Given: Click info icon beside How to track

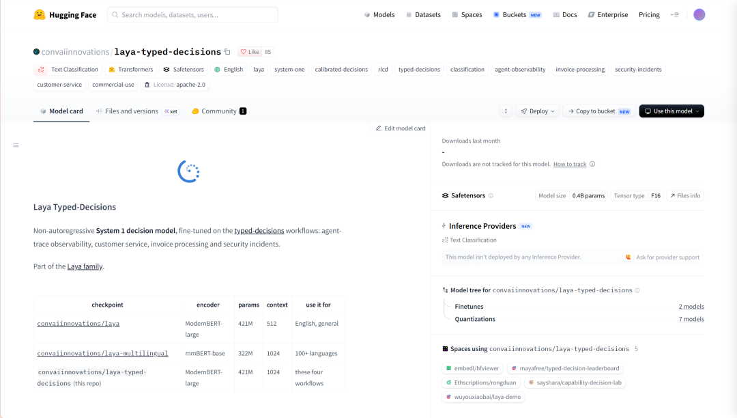Looking at the screenshot, I should coord(592,164).
